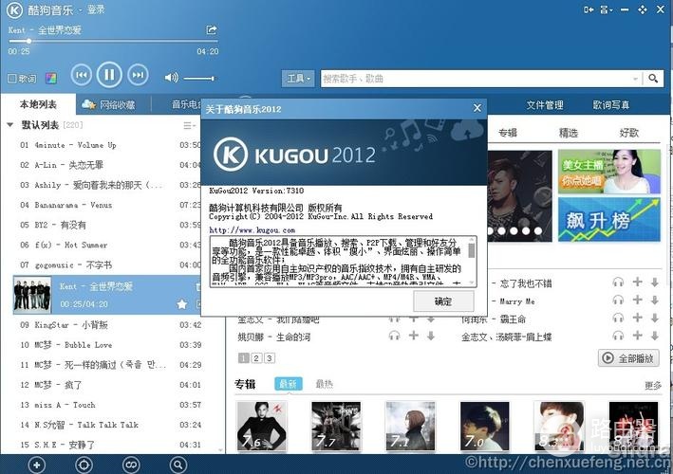Expand the search history dropdown arrow
Image resolution: width=673 pixels, height=474 pixels.
[635, 79]
